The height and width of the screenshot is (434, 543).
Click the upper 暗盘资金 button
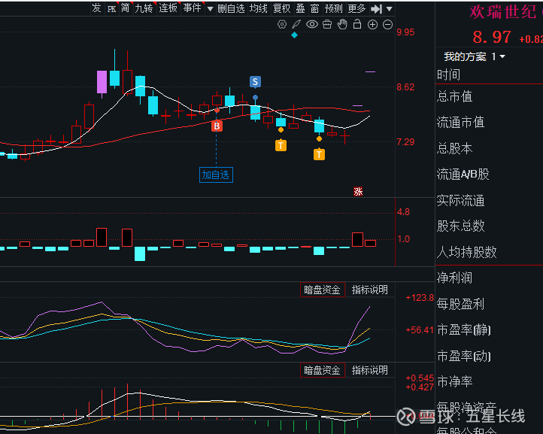coord(322,290)
